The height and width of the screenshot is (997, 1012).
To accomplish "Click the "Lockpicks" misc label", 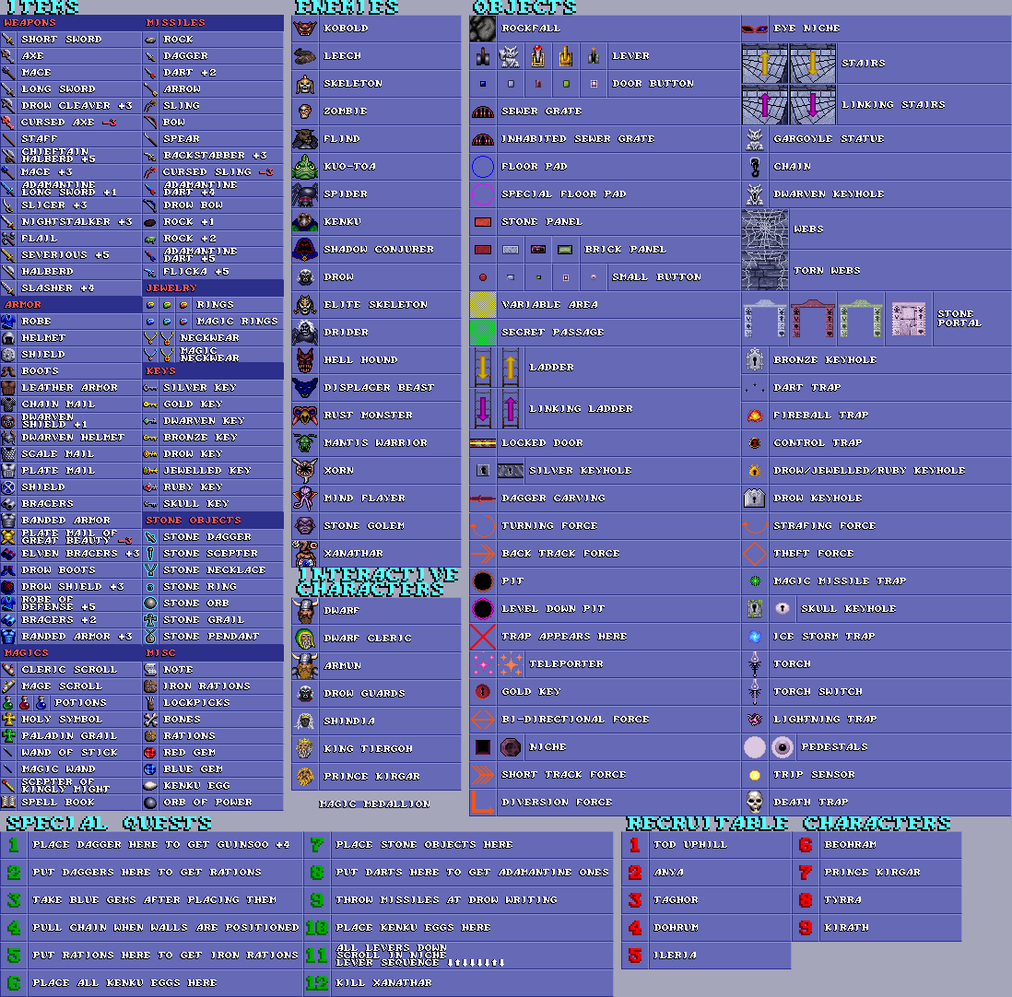I will [x=197, y=703].
